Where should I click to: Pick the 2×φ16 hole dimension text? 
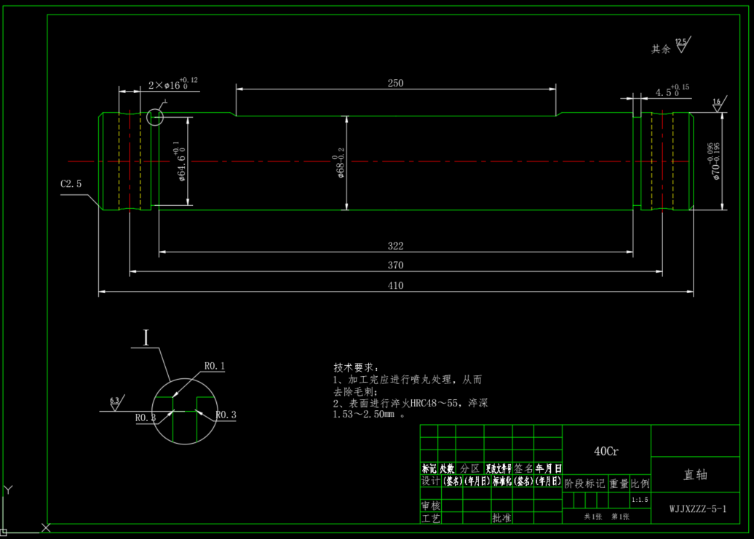[172, 84]
